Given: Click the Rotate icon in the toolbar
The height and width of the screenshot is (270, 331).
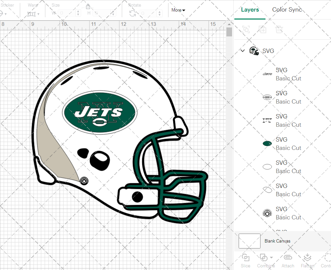Looking at the screenshot, I should (x=132, y=13).
